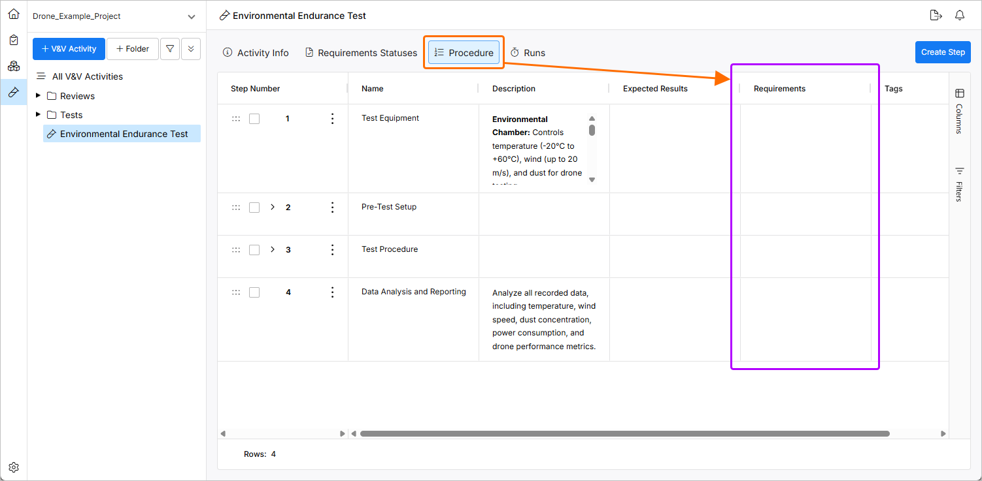
Task: Tick the checkbox for step 4
Action: click(x=254, y=292)
